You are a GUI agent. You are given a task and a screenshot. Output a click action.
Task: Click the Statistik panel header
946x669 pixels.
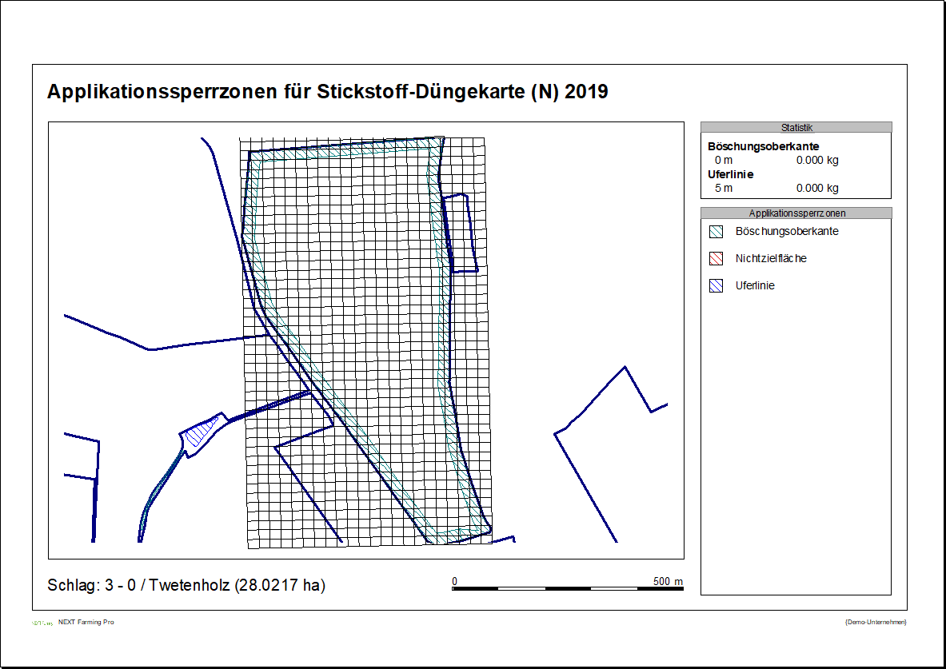[796, 127]
